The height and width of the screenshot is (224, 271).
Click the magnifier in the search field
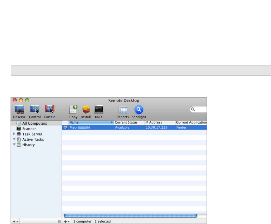pos(193,109)
